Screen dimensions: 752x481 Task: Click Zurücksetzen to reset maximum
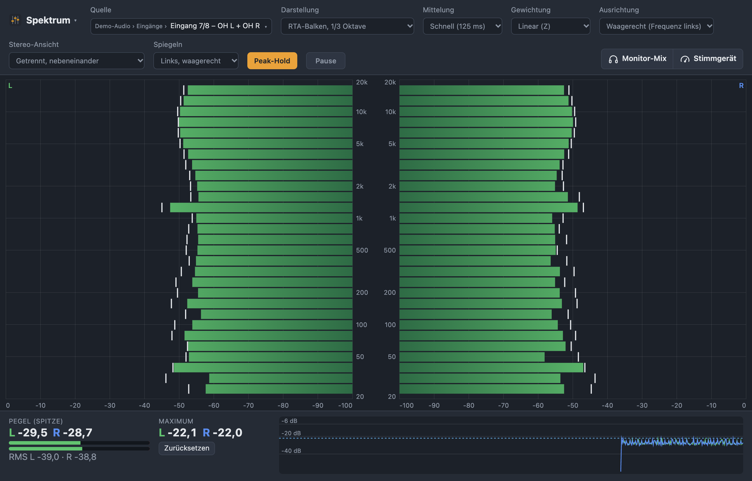(x=187, y=448)
